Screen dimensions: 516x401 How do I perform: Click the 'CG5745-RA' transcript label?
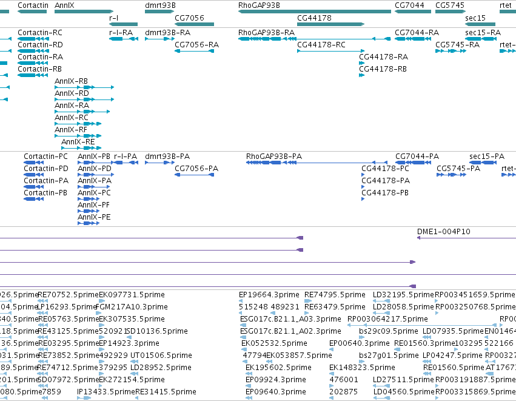(x=457, y=45)
